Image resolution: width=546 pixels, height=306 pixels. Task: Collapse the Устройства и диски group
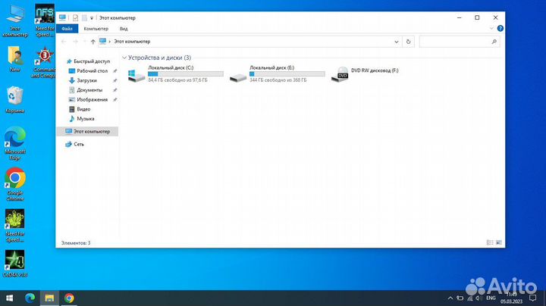click(124, 58)
